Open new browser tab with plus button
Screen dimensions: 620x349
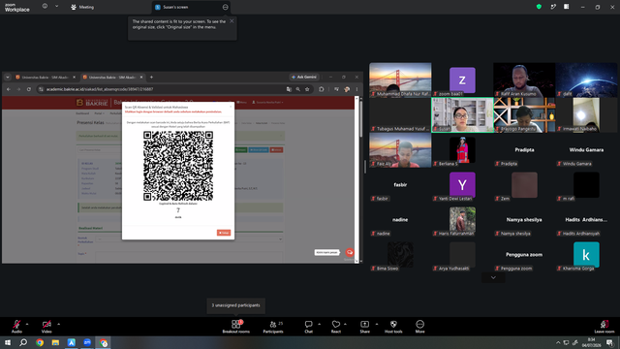coord(151,78)
